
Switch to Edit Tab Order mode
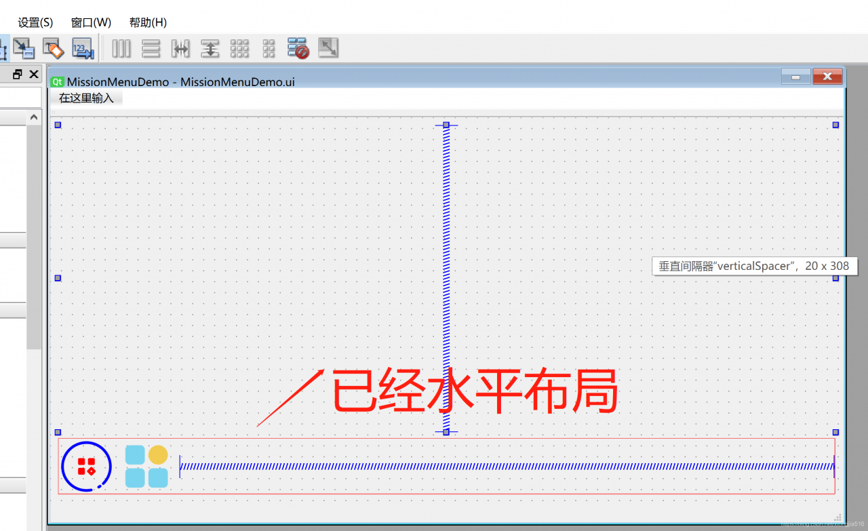(x=83, y=48)
